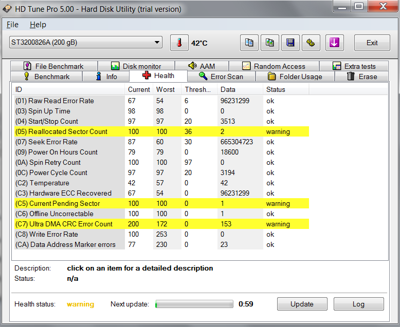This screenshot has height=327, width=400.
Task: Switch to the Error Scan tab
Action: (x=221, y=76)
